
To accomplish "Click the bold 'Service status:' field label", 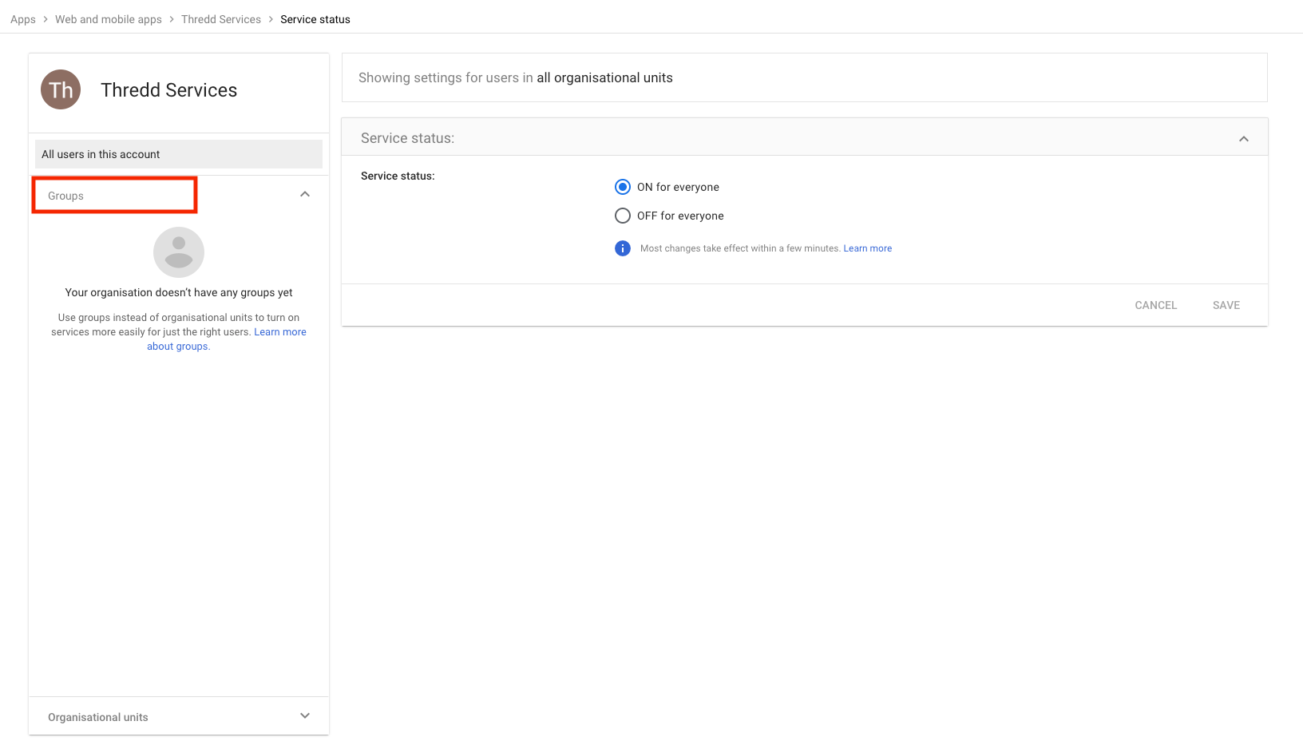I will (x=398, y=176).
